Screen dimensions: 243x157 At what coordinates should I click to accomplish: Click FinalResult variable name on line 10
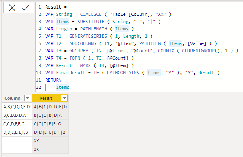coord(71,73)
